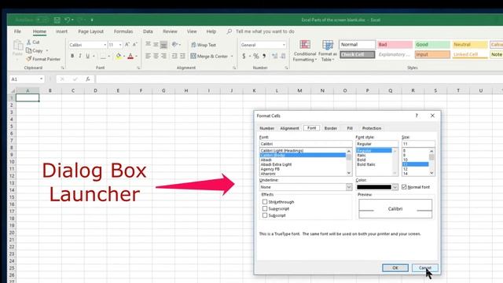Click the Paste clipboard icon
This screenshot has width=503, height=283.
click(17, 46)
